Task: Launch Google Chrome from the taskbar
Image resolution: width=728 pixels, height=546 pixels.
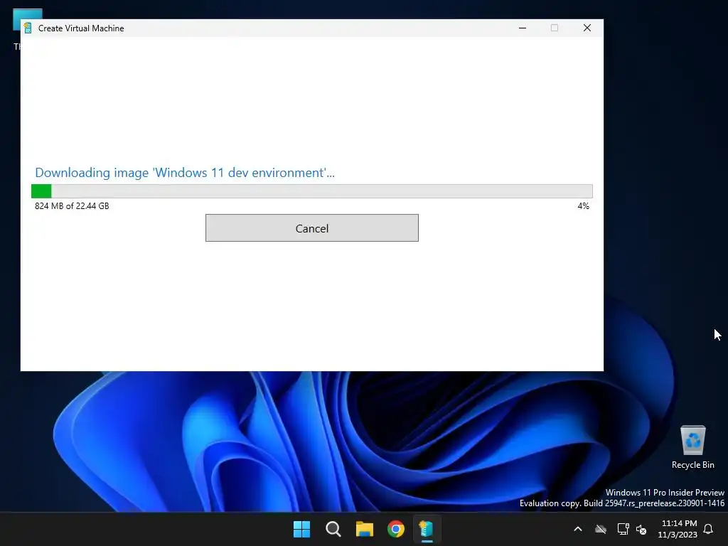Action: click(396, 529)
